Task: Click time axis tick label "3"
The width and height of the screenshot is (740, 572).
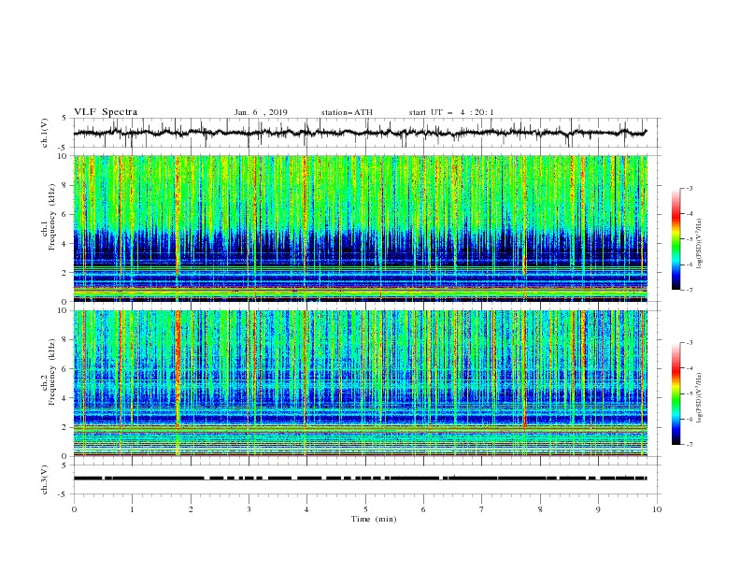Action: pos(249,509)
